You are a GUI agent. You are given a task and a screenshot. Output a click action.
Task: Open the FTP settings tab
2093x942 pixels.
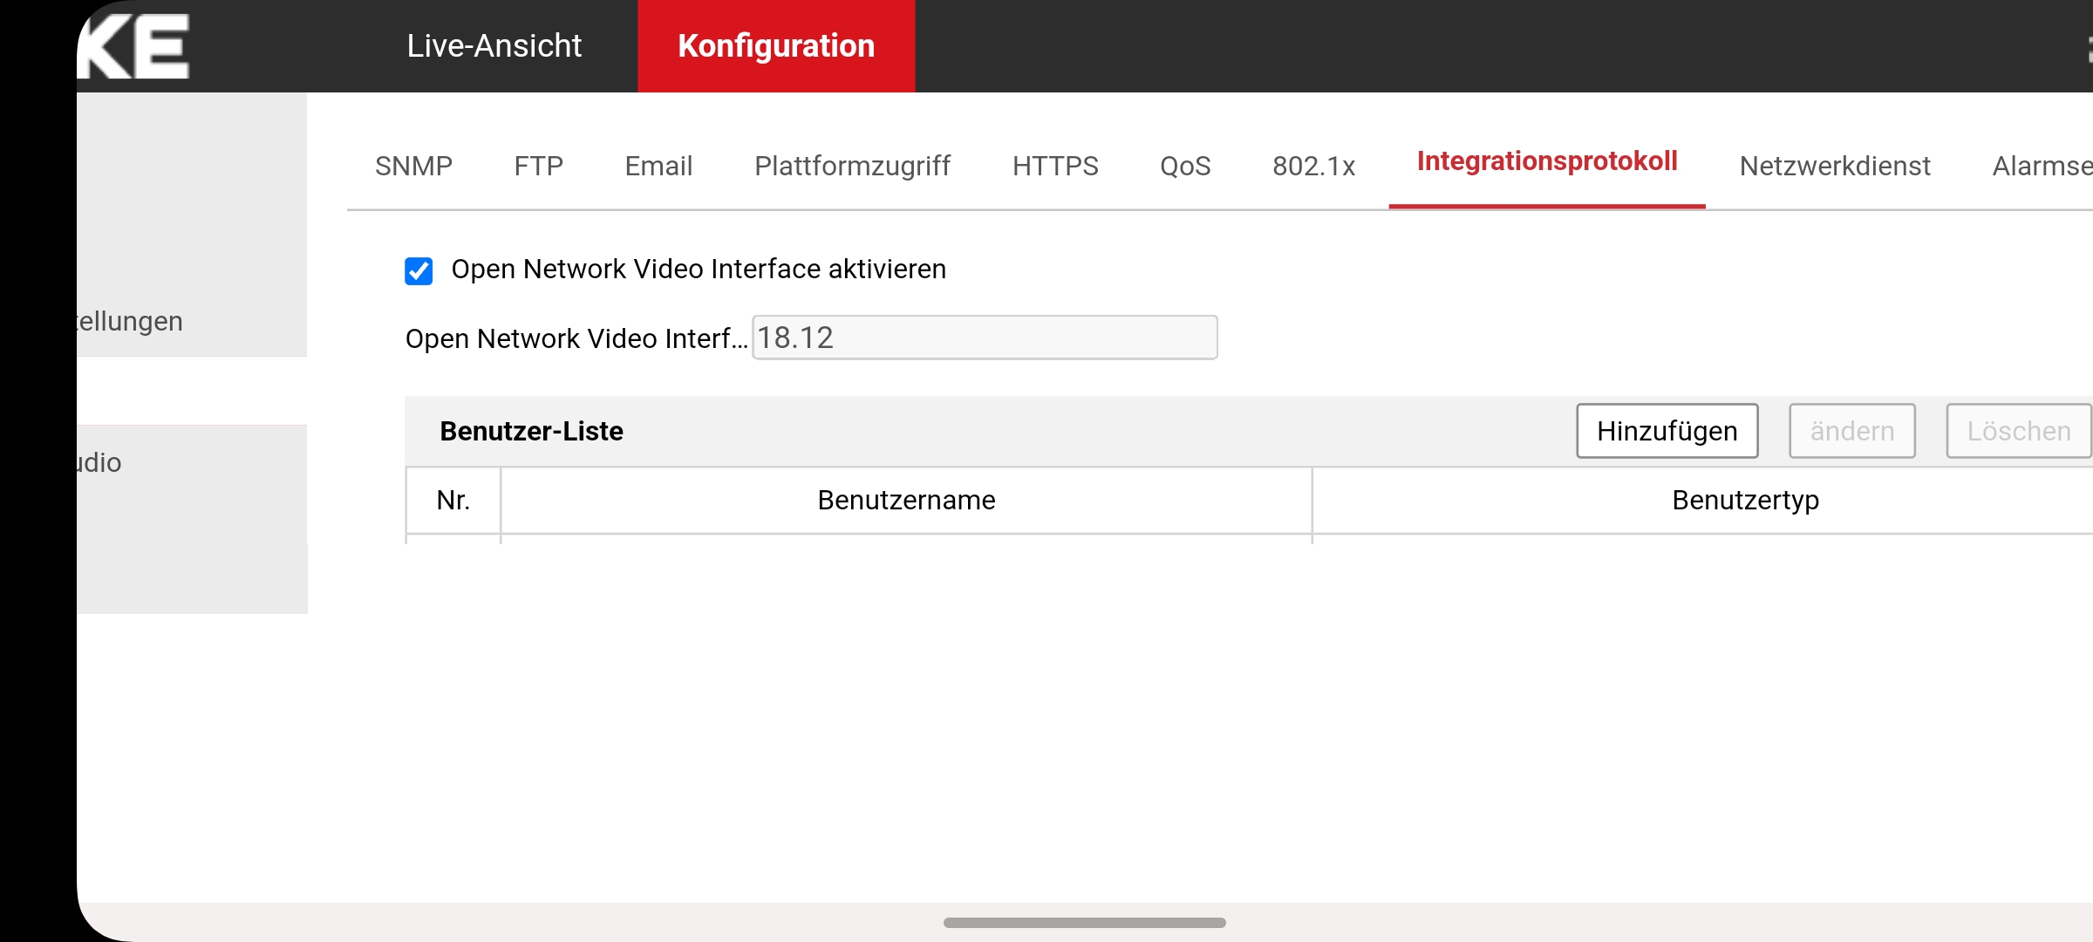(x=538, y=166)
